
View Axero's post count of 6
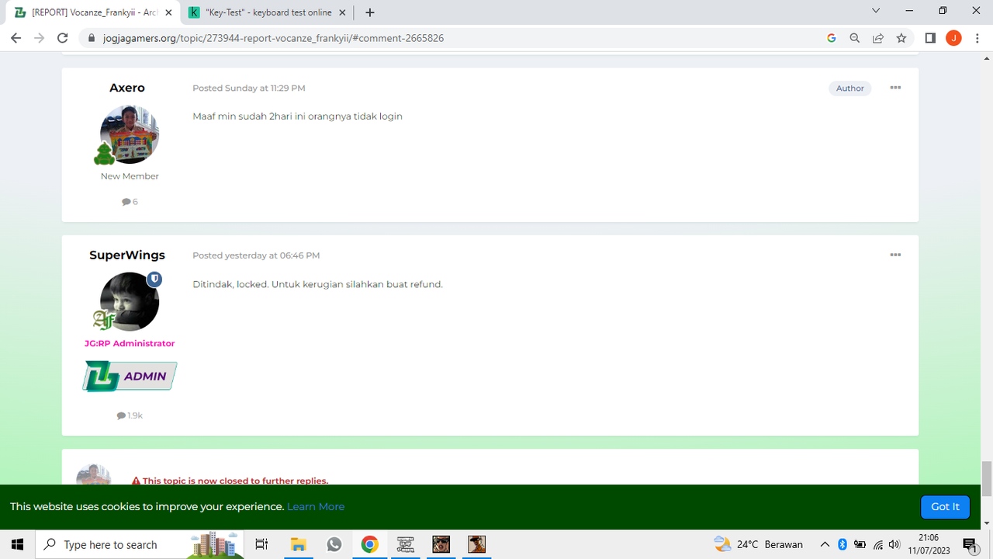(130, 202)
